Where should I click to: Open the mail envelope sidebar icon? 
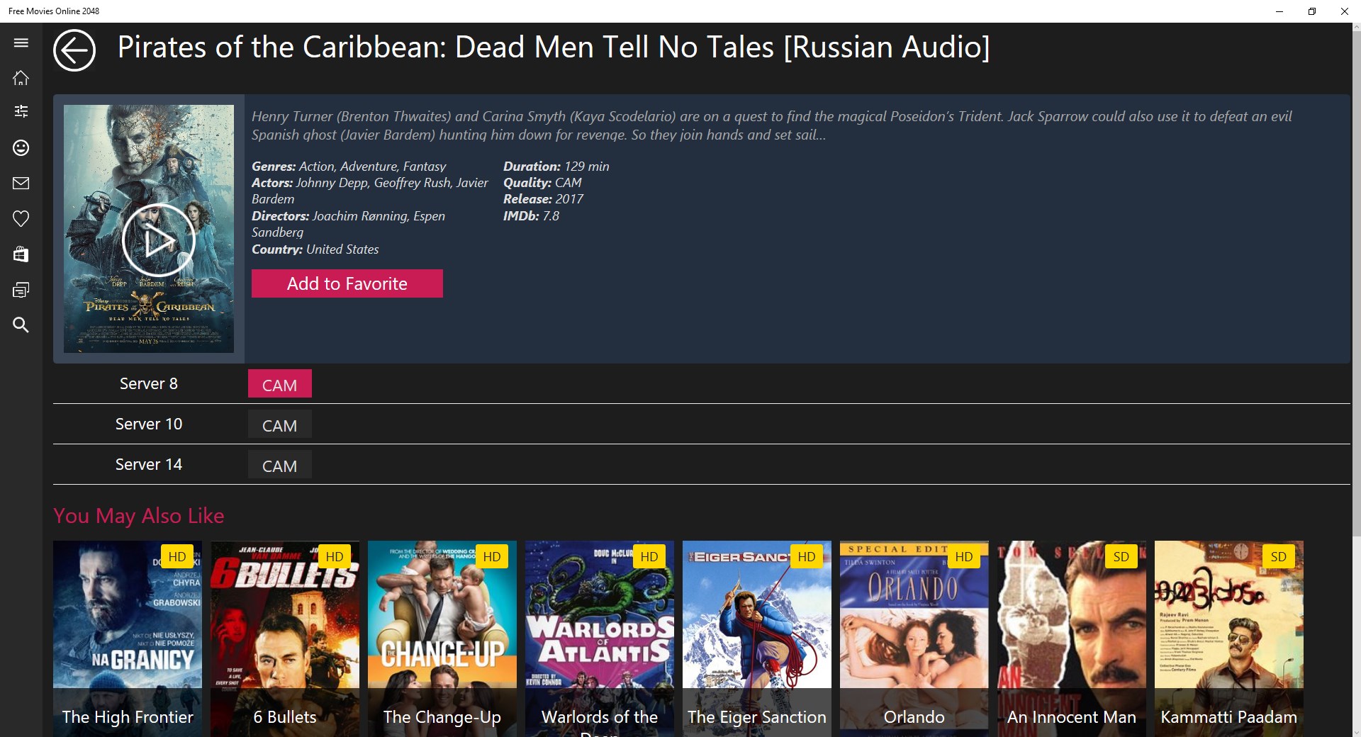tap(21, 184)
